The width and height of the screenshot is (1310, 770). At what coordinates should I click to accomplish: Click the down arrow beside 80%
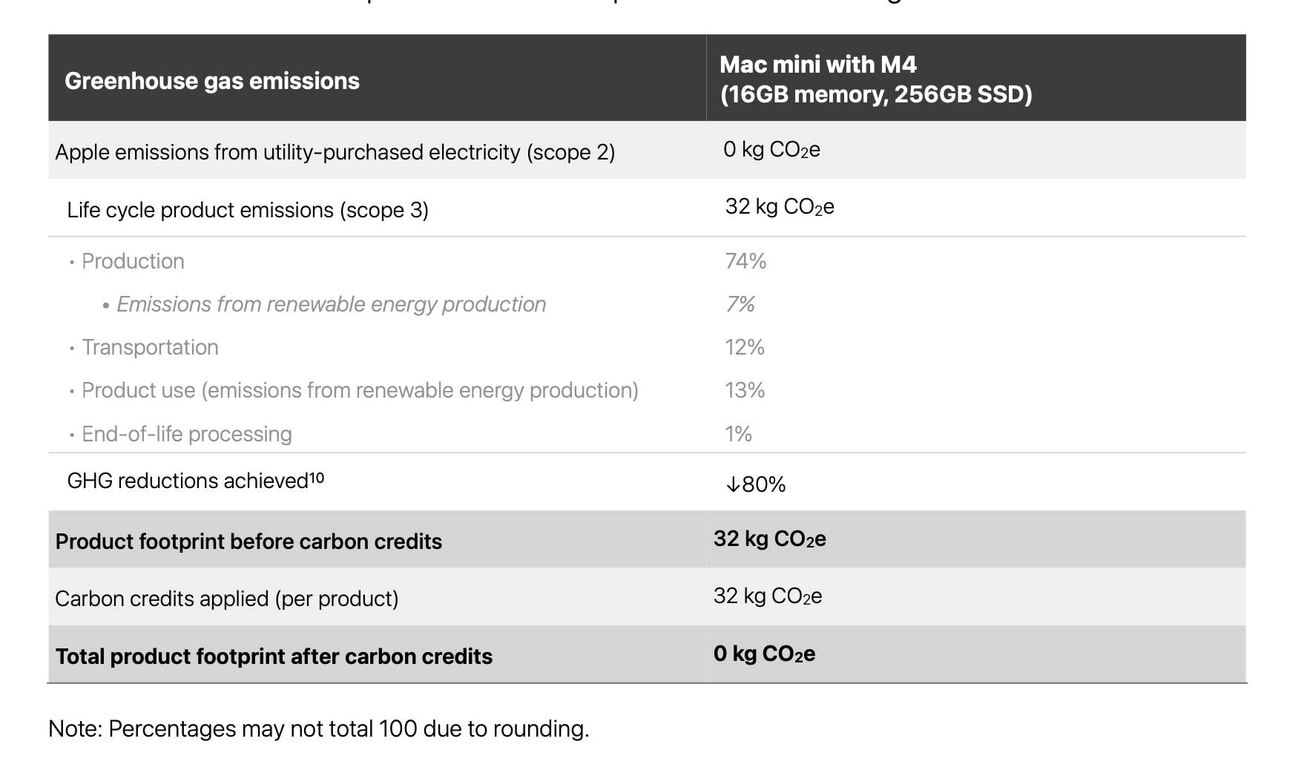pyautogui.click(x=733, y=485)
